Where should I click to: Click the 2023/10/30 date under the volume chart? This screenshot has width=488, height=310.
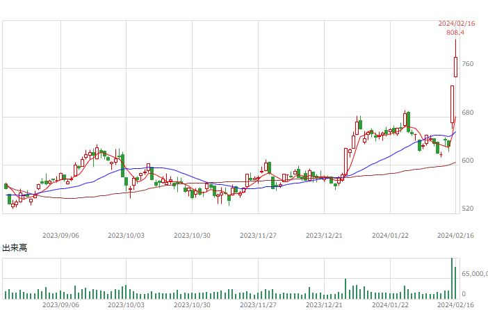192,305
